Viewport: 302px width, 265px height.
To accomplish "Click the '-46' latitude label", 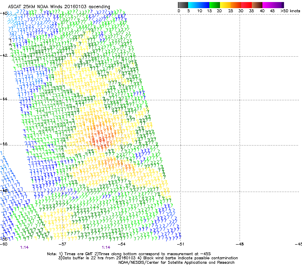I will click(x=4, y=144).
